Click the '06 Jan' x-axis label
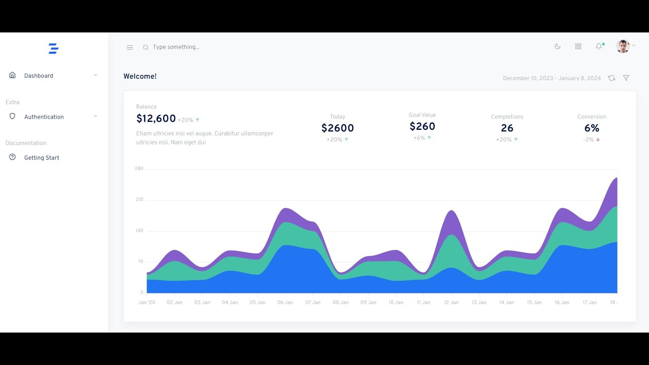The width and height of the screenshot is (649, 365). (285, 303)
